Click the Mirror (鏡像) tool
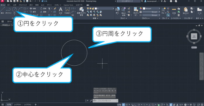Screen dimensions: 204x106 (43, 12)
